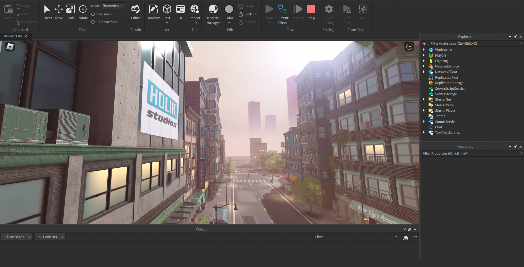Switch to the Modern City tab
The image size is (524, 267).
[x=13, y=36]
